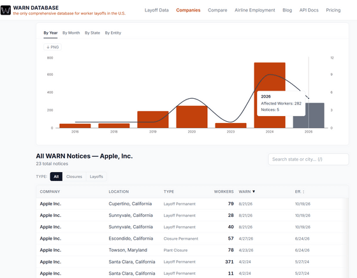The height and width of the screenshot is (278, 357).
Task: Switch chart to By Month tab
Action: pyautogui.click(x=71, y=33)
